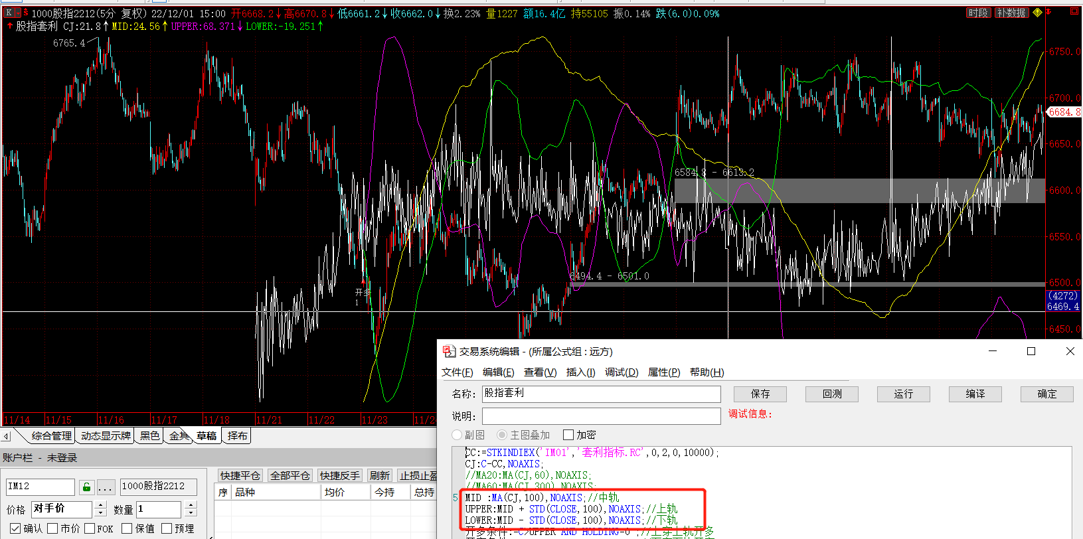This screenshot has height=539, width=1083.
Task: Enable the 市价 checkbox
Action: [52, 528]
